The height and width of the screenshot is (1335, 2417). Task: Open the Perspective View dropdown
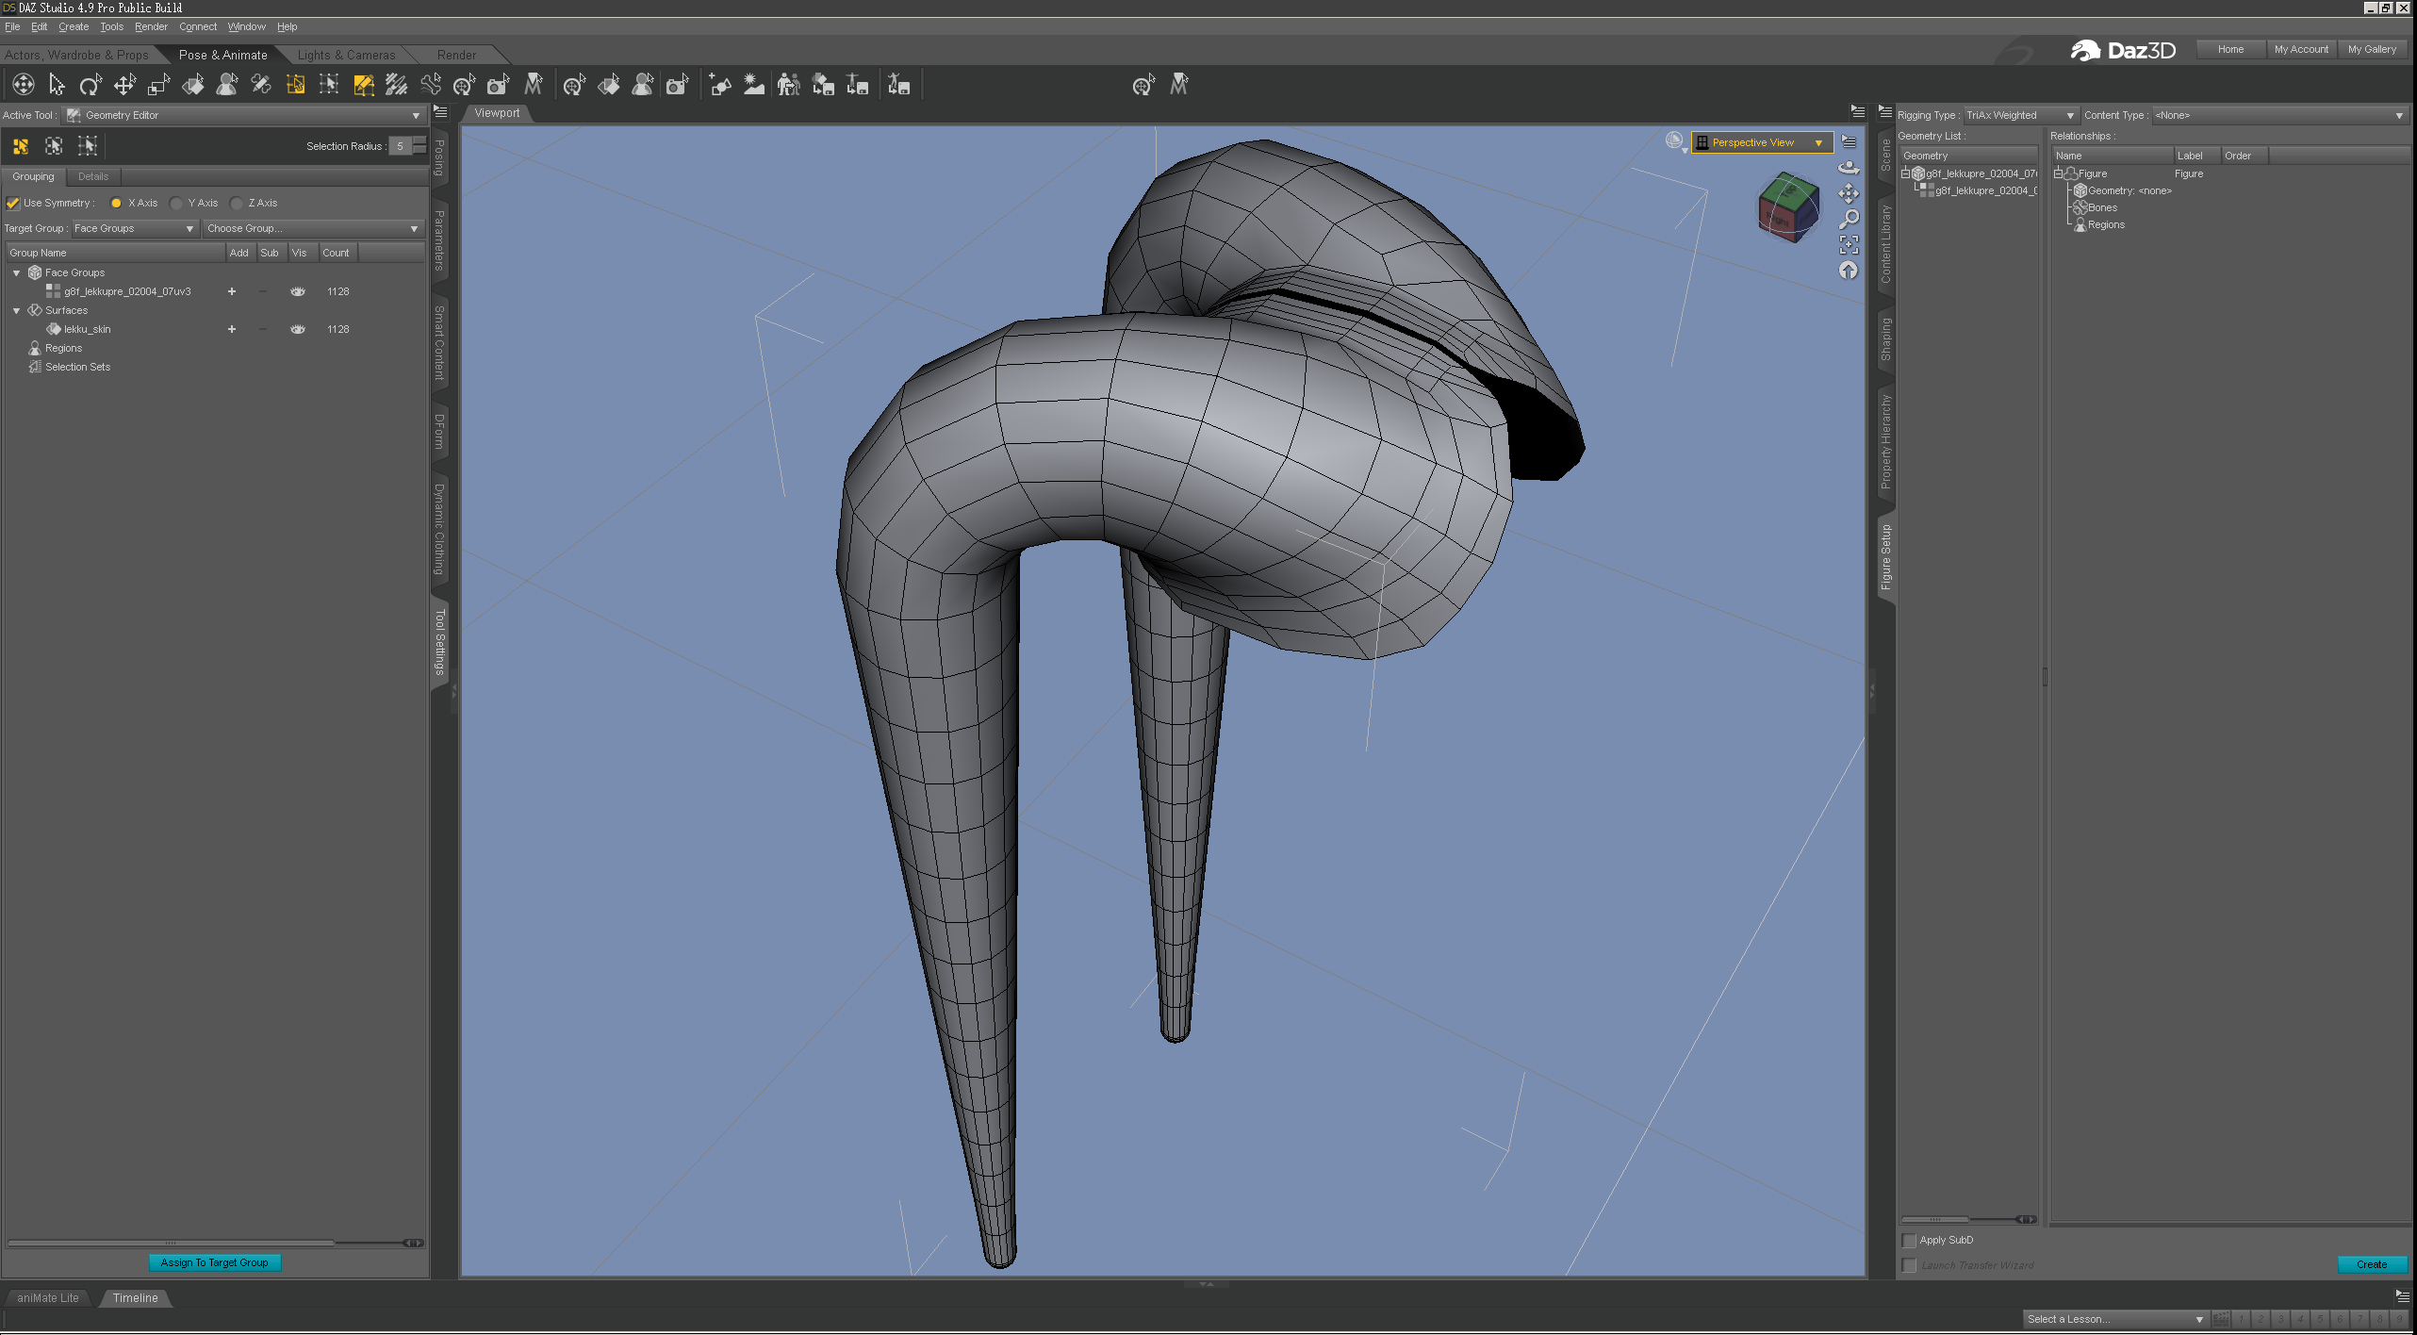pos(1761,143)
